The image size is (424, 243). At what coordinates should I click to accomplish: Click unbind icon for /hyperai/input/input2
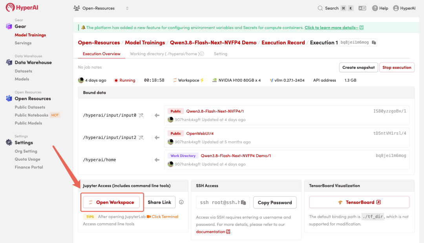(141, 137)
